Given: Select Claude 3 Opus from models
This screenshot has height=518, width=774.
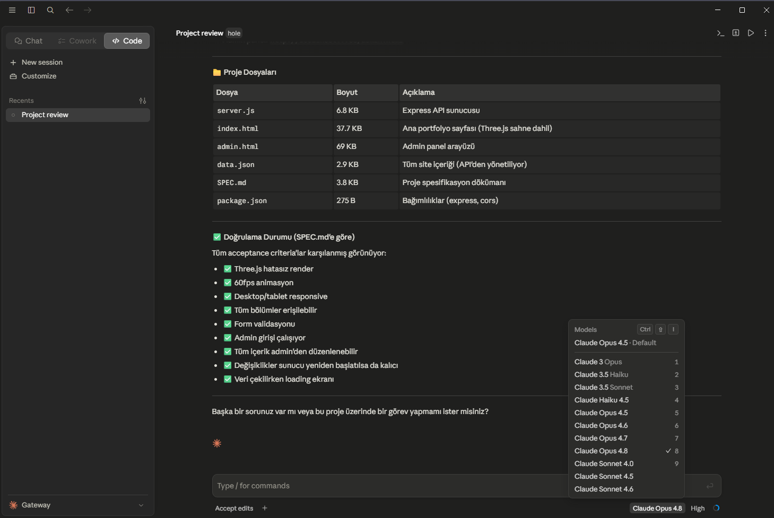Looking at the screenshot, I should click(626, 362).
